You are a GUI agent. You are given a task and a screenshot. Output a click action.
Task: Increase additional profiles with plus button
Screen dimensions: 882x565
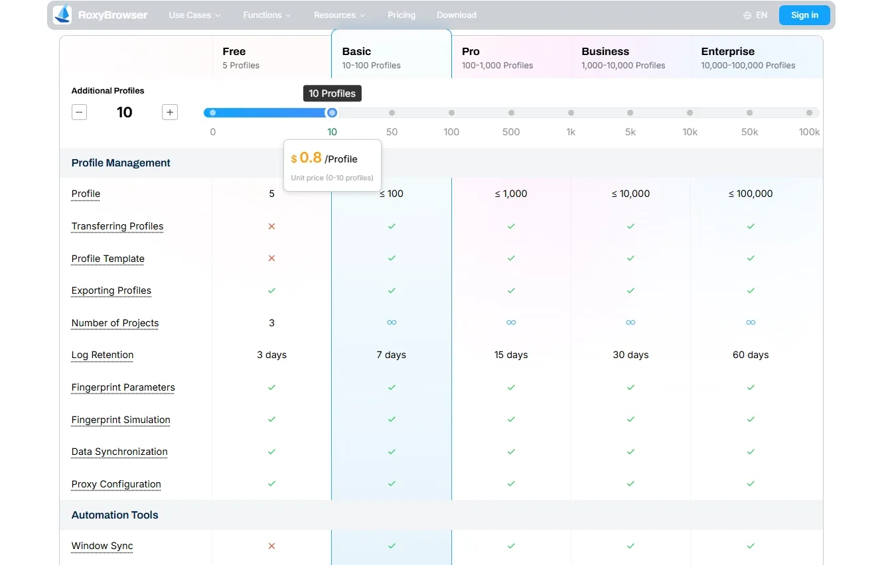pyautogui.click(x=170, y=112)
